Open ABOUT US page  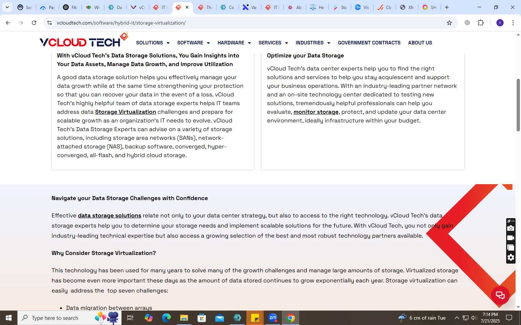[420, 43]
